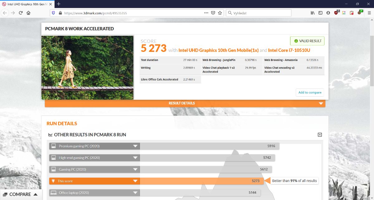Expand the Gaming PC (2020) row
Image resolution: width=374 pixels, height=200 pixels.
(135, 170)
